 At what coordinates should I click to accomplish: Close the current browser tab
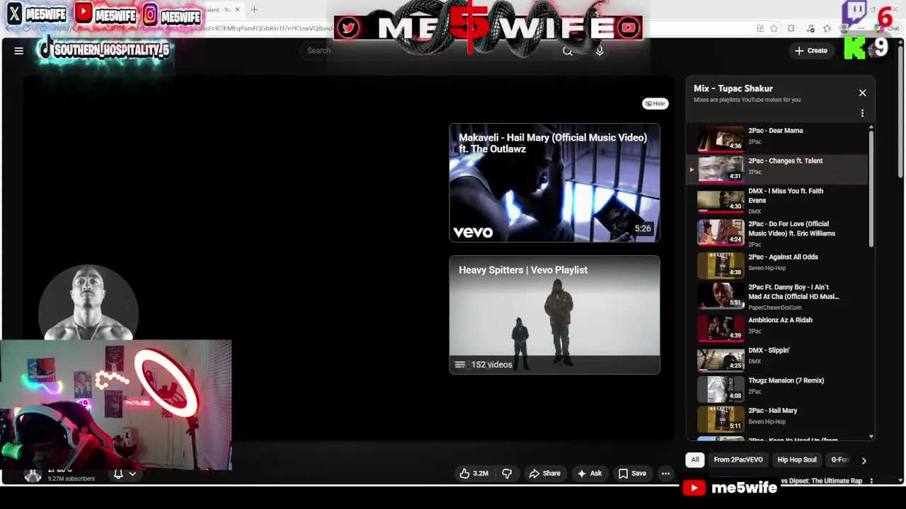tap(237, 10)
